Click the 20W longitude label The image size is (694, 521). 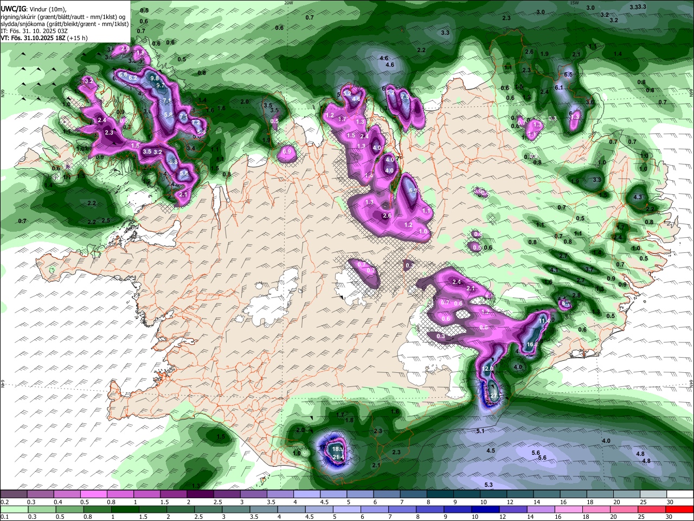[x=288, y=3]
